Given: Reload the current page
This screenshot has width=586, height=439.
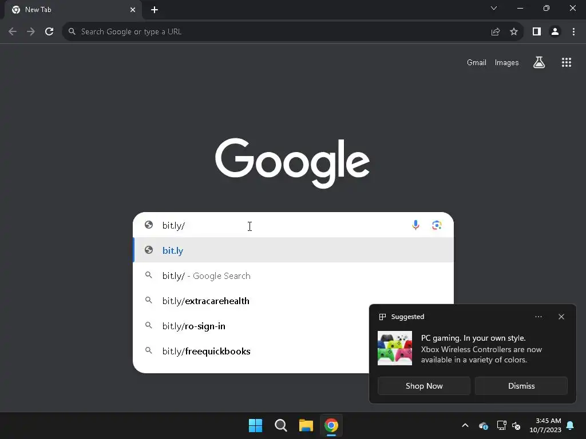Looking at the screenshot, I should (49, 32).
